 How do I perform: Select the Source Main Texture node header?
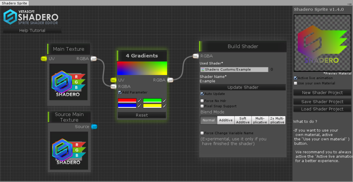pos(69,117)
